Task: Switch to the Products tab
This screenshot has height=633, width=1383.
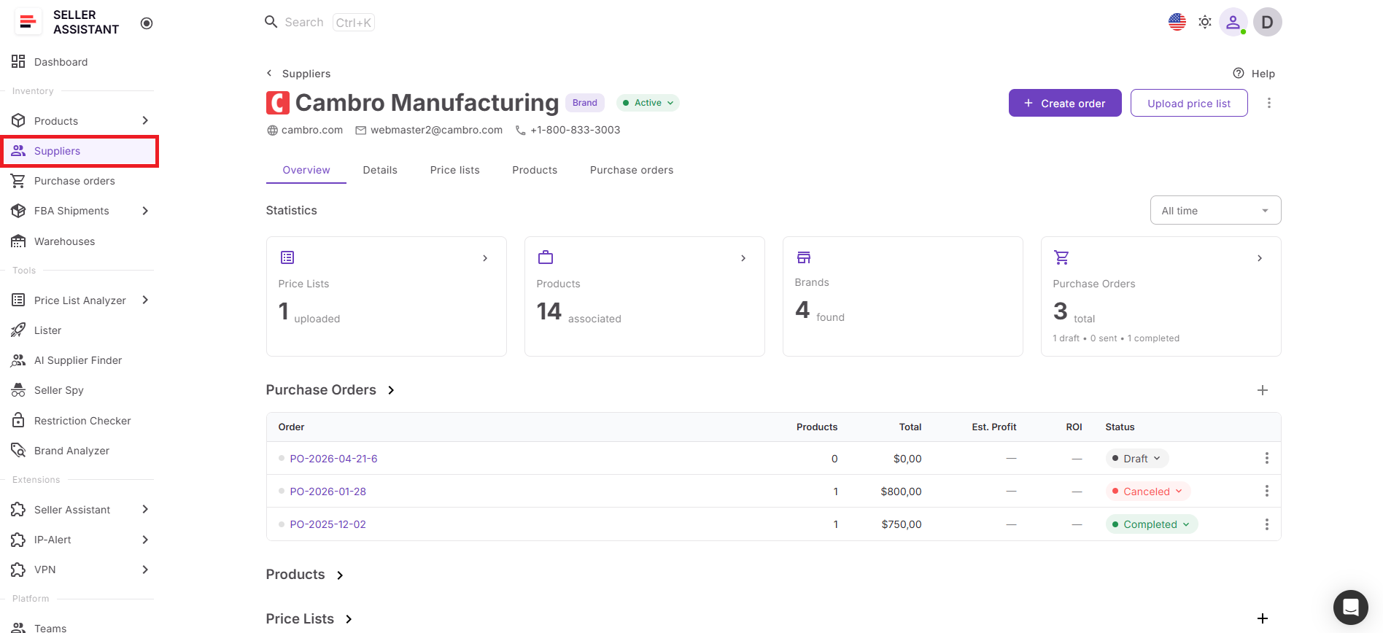Action: pos(535,170)
